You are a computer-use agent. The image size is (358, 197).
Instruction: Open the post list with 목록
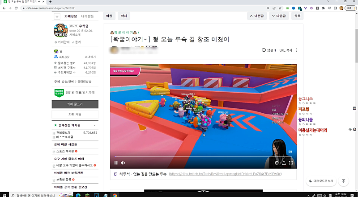point(297,16)
